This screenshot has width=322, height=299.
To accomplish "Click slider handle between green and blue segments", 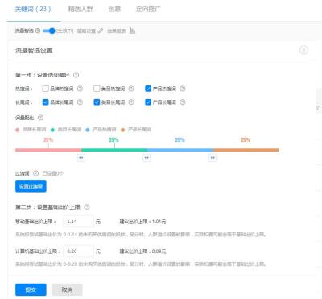I will 147,158.
